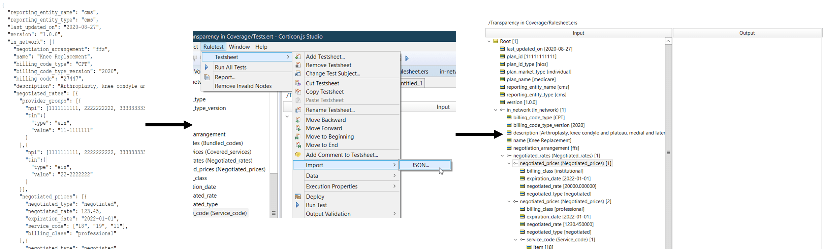Click the Run Test play icon
Screen dimensions: 823x249
coord(297,205)
